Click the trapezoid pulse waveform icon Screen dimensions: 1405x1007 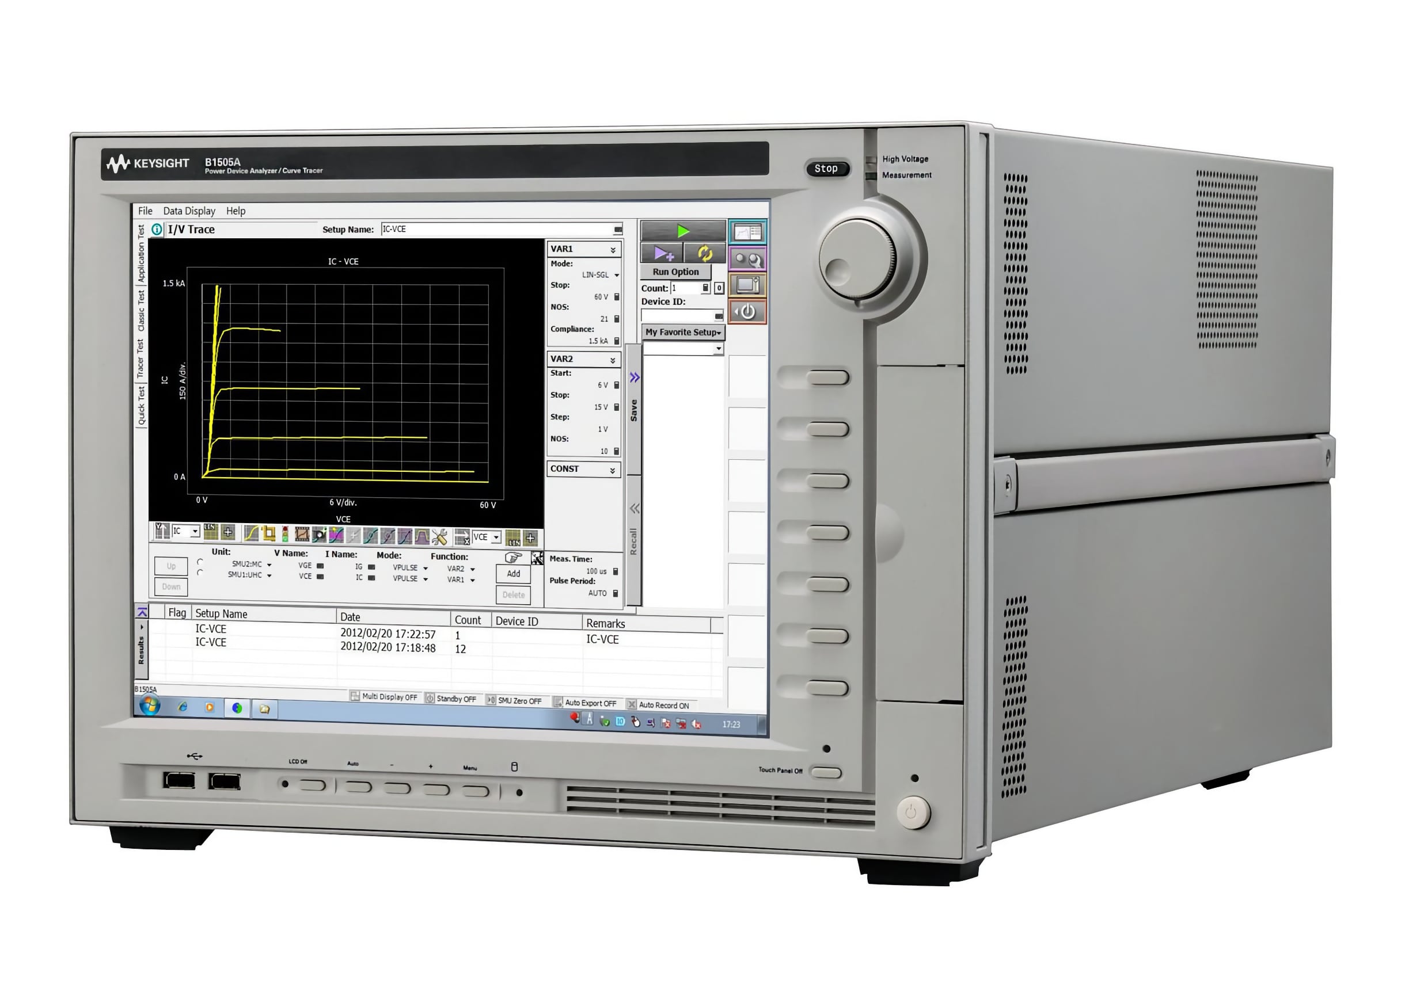click(x=422, y=536)
